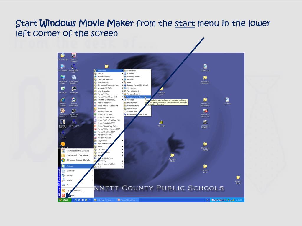Screen dimensions: 302x226
Task: Open Windows Explorer from Accessories menu
Action: click(x=137, y=94)
